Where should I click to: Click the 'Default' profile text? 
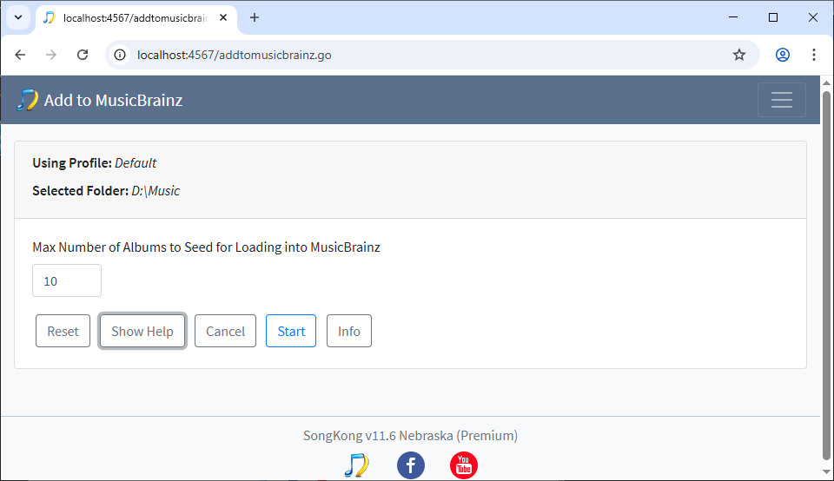[136, 162]
